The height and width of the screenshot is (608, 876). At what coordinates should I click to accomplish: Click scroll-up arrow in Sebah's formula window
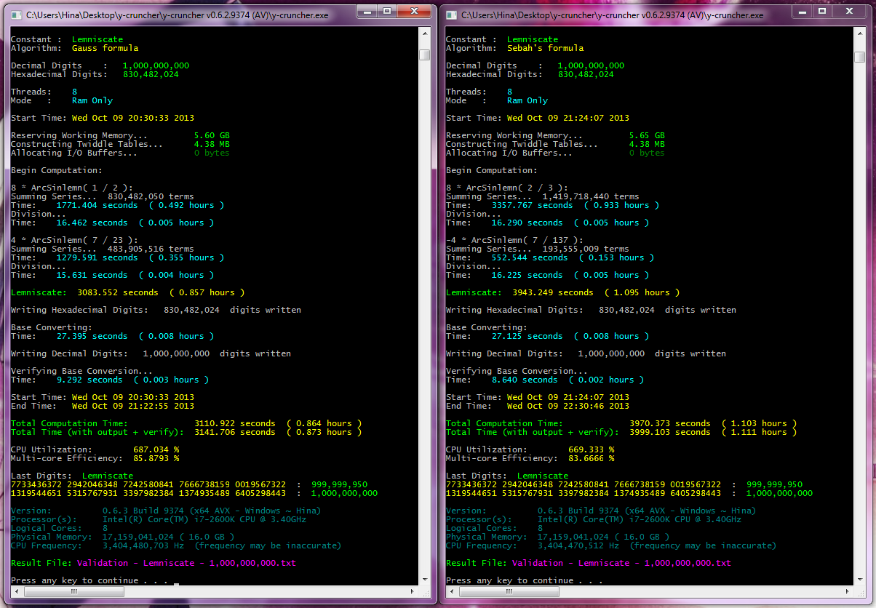point(860,35)
